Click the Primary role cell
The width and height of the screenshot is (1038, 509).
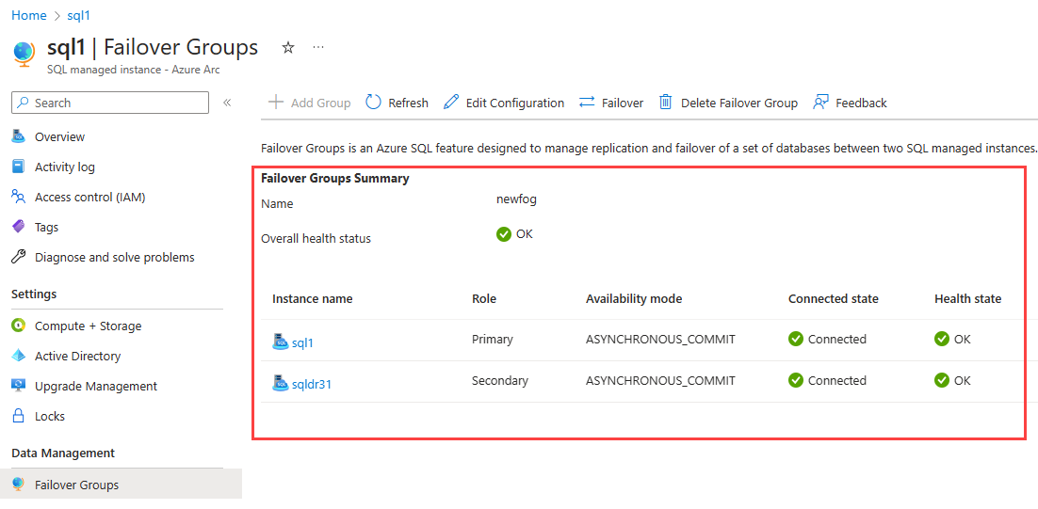click(493, 339)
